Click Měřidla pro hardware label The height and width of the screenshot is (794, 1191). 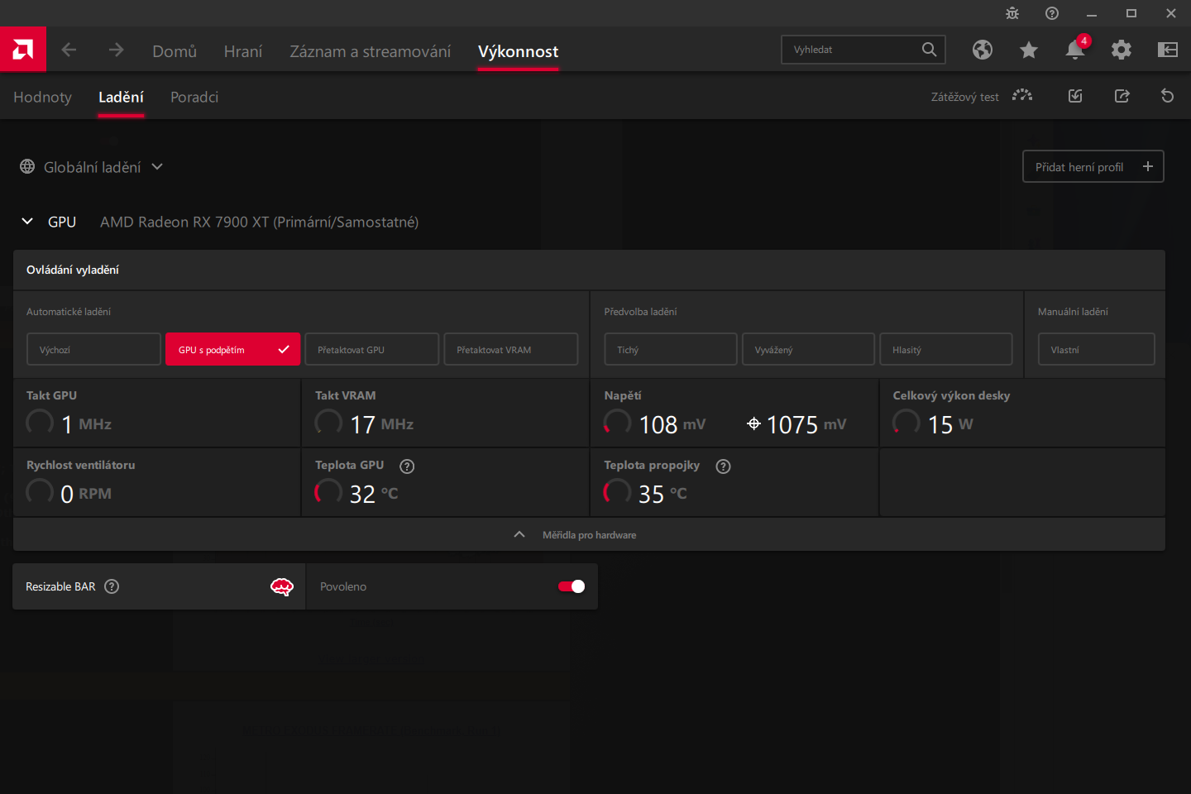590,535
